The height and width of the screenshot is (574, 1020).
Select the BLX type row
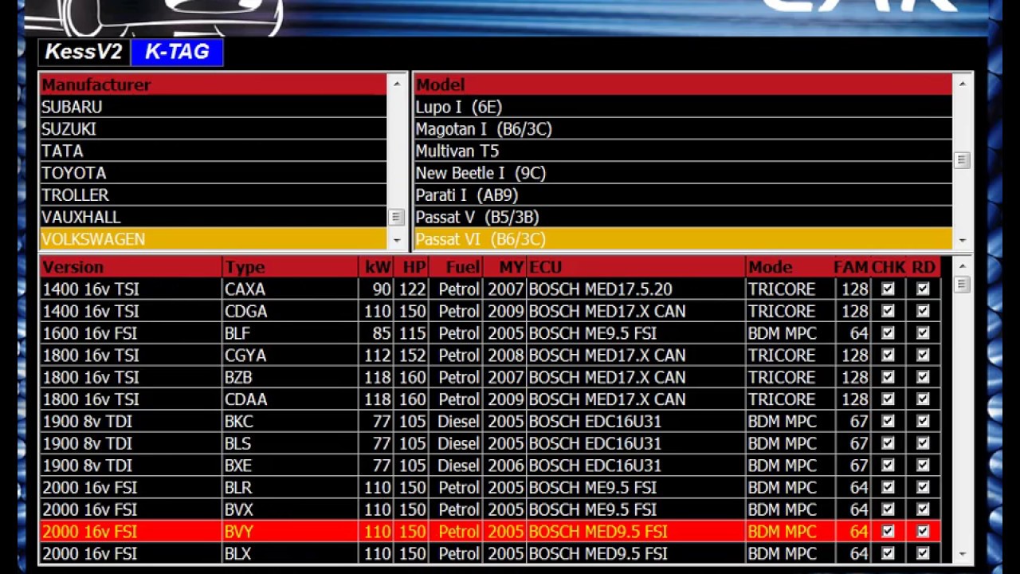(x=490, y=554)
